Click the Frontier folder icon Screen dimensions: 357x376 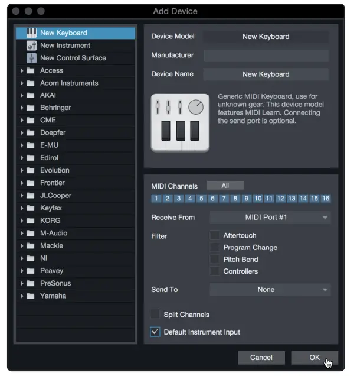(30, 183)
